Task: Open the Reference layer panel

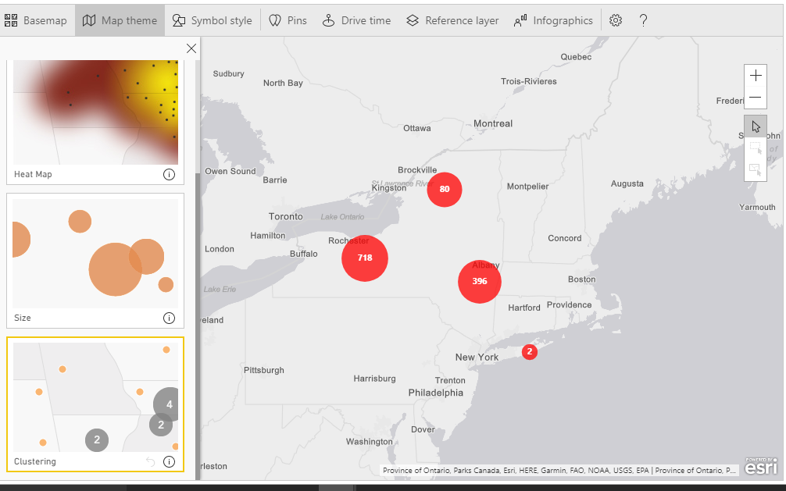Action: [x=452, y=20]
